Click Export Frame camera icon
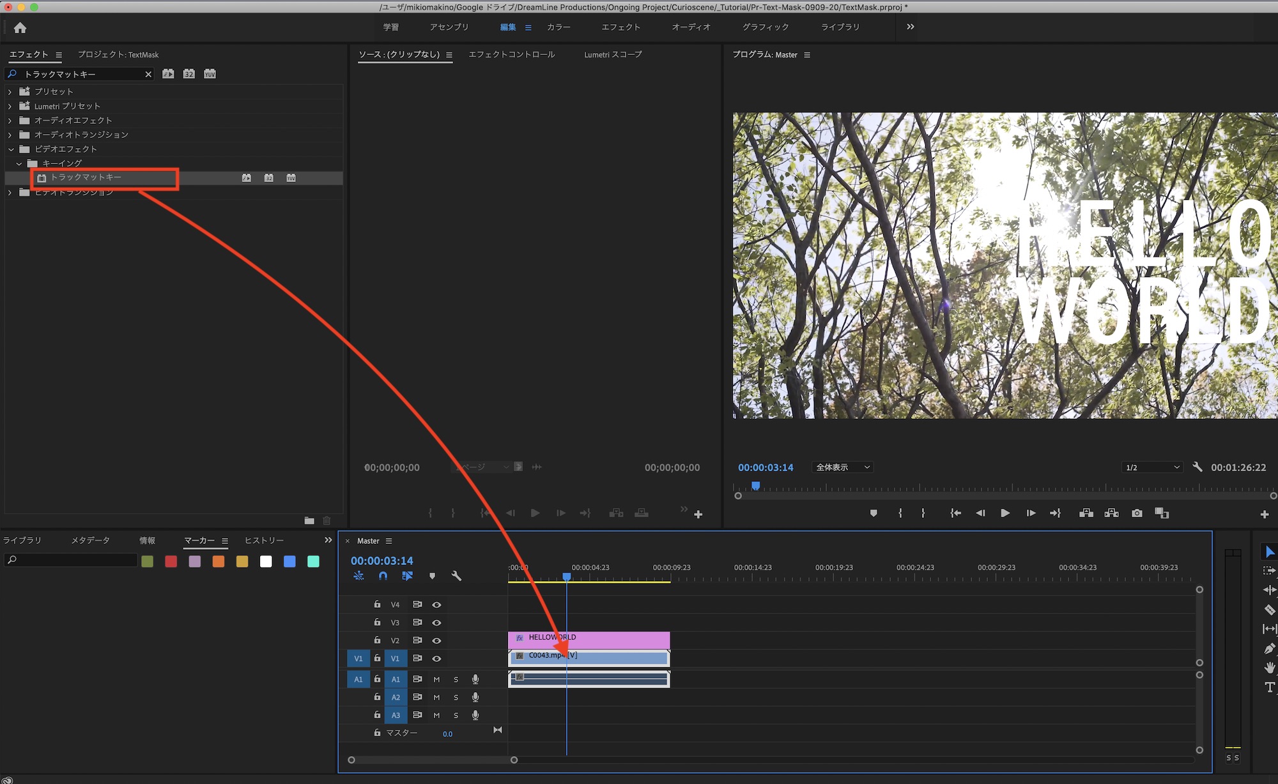The width and height of the screenshot is (1278, 784). pyautogui.click(x=1137, y=513)
